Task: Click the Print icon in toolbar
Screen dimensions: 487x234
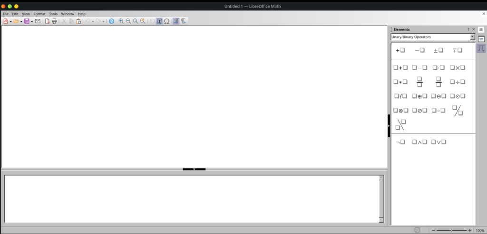Action: (54, 21)
